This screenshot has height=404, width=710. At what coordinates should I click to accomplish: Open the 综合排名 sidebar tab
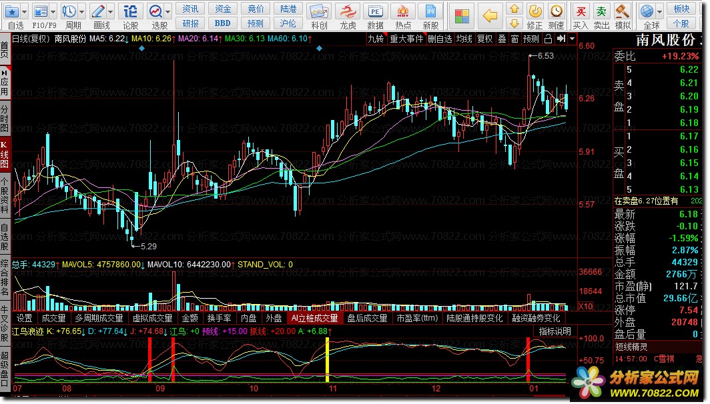tap(5, 277)
